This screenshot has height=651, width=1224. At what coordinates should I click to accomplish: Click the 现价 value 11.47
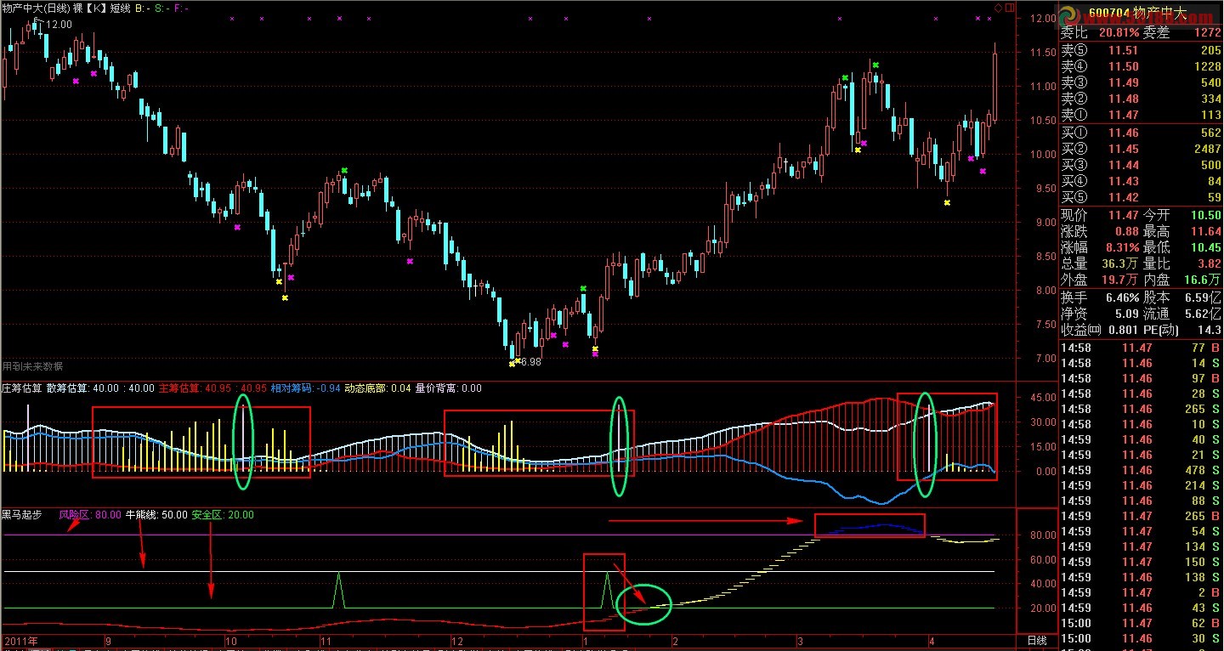pyautogui.click(x=1123, y=215)
